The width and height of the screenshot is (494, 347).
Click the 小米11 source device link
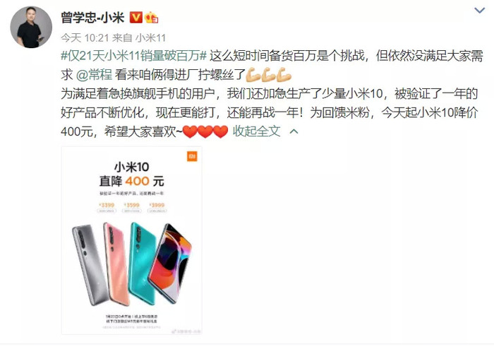click(150, 38)
